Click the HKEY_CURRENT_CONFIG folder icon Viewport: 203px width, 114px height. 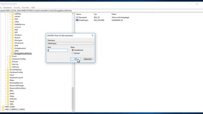(x=3, y=109)
